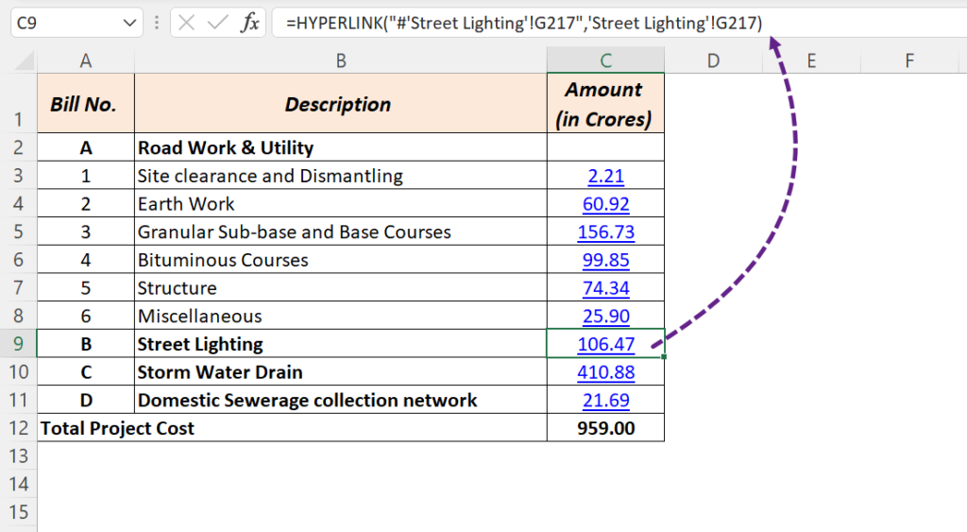Open the 25.90 Miscellaneous link
Screen dimensions: 967x532
pos(605,316)
